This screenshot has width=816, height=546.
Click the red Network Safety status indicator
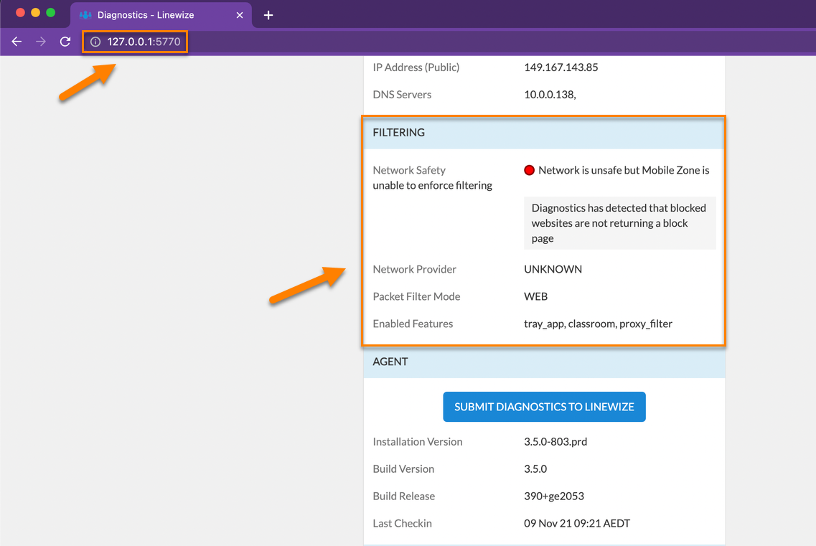[x=529, y=170]
